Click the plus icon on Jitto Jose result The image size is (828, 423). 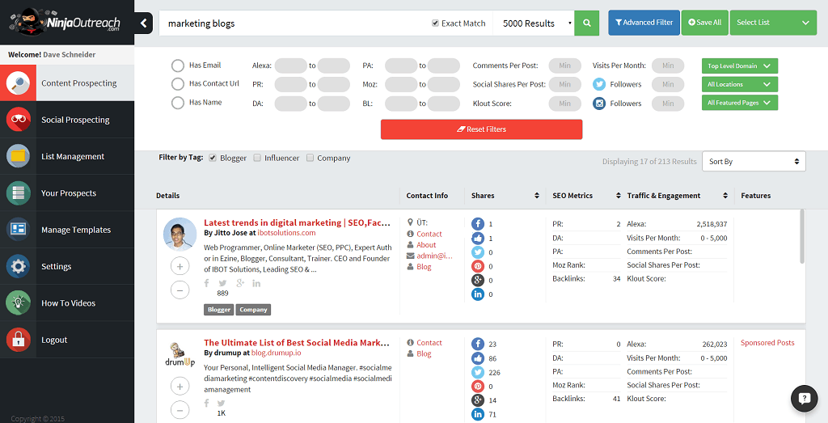point(180,266)
